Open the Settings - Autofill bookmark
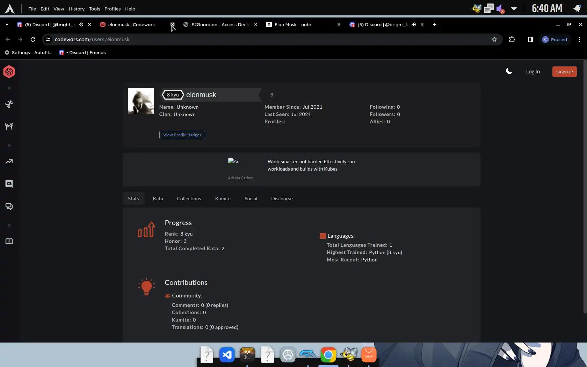This screenshot has height=367, width=587. [x=28, y=52]
